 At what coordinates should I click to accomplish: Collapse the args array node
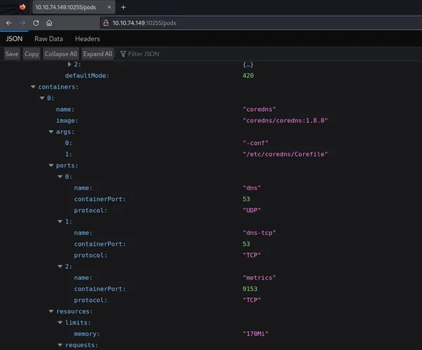click(x=51, y=131)
